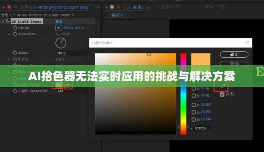Toggle the fx switch for CC Light Sweep
The height and width of the screenshot is (152, 264).
click(x=7, y=22)
